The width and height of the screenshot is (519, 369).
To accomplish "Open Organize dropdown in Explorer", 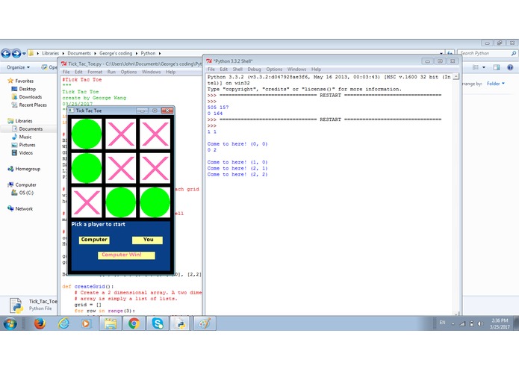I will point(18,67).
